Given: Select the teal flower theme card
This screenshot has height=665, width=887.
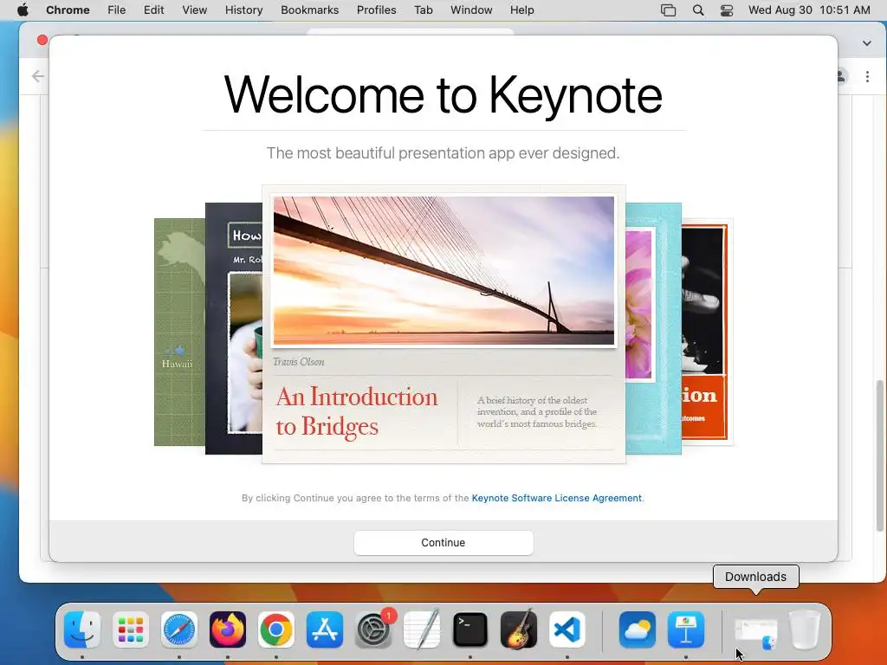Looking at the screenshot, I should pos(653,328).
